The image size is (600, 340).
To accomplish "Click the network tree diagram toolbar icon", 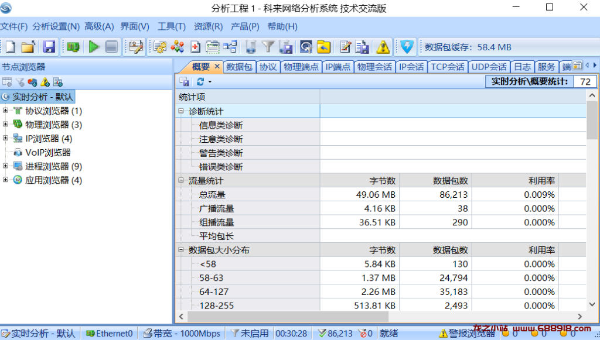I will tap(230, 47).
